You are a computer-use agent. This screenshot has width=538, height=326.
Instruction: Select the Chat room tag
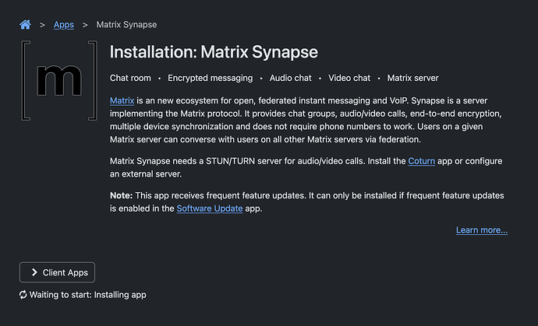(x=131, y=78)
